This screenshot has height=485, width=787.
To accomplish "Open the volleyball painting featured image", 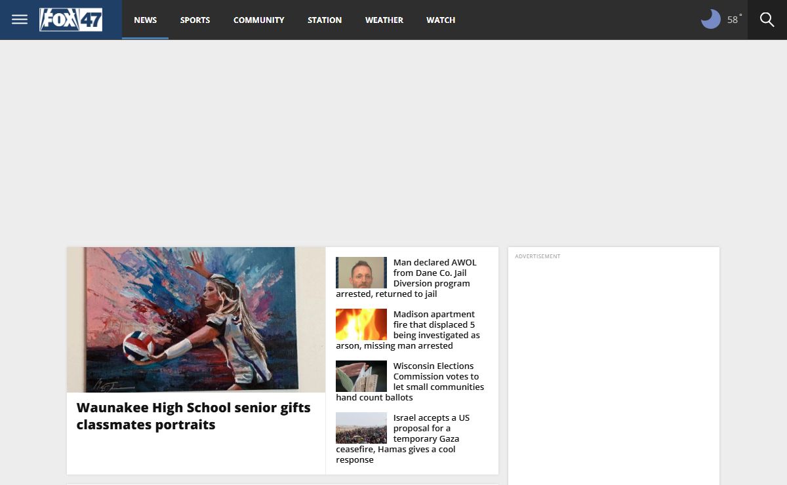I will (196, 320).
